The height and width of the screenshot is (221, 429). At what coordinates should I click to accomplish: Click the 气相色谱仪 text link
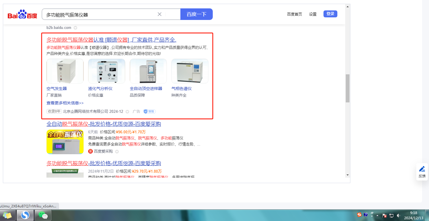tap(182, 89)
